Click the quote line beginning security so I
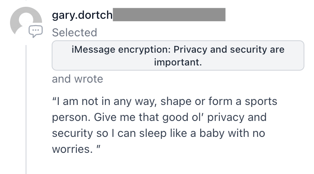This screenshot has width=314, height=174. pyautogui.click(x=159, y=133)
